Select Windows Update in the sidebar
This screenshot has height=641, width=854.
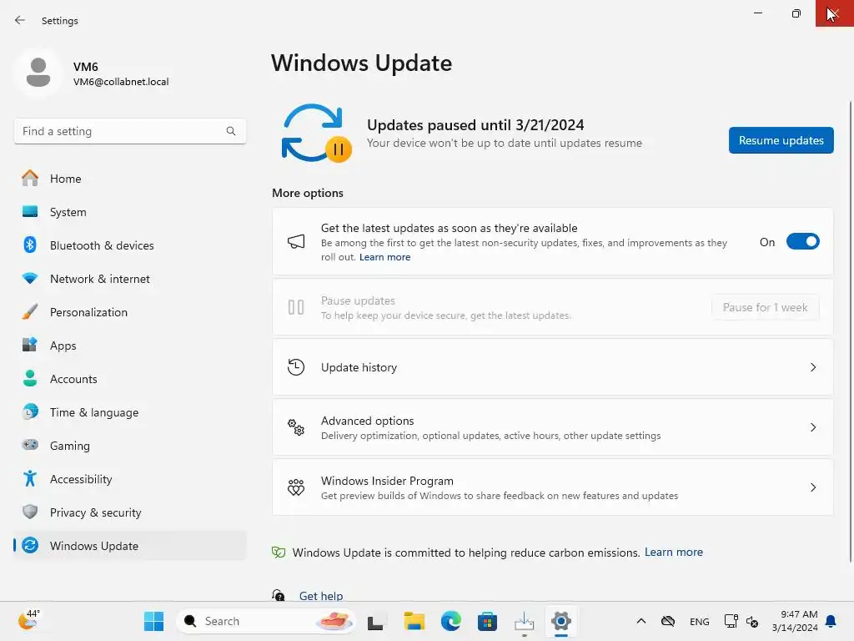point(129,546)
